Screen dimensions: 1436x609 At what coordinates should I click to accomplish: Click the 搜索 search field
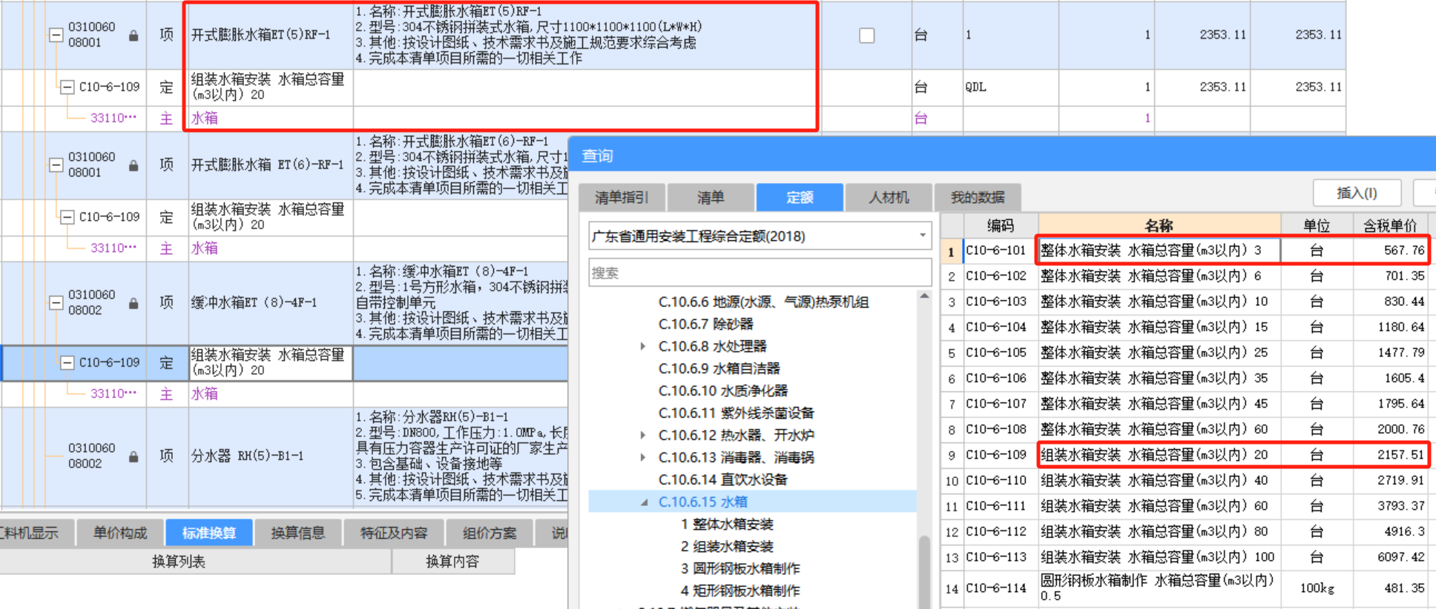pos(760,273)
